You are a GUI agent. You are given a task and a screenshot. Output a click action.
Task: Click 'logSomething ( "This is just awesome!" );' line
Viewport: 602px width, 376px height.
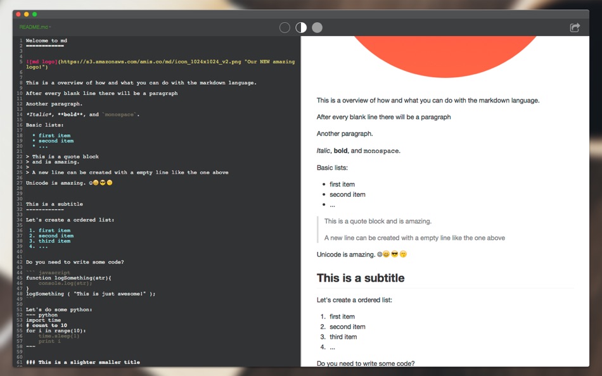pos(91,294)
